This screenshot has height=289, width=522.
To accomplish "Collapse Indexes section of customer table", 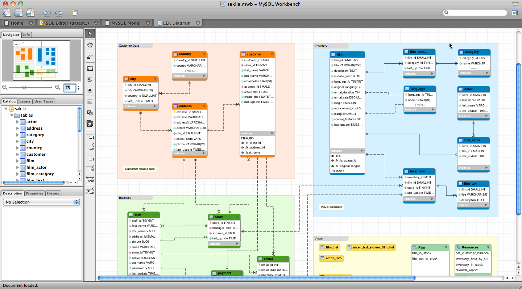I will coord(272,133).
